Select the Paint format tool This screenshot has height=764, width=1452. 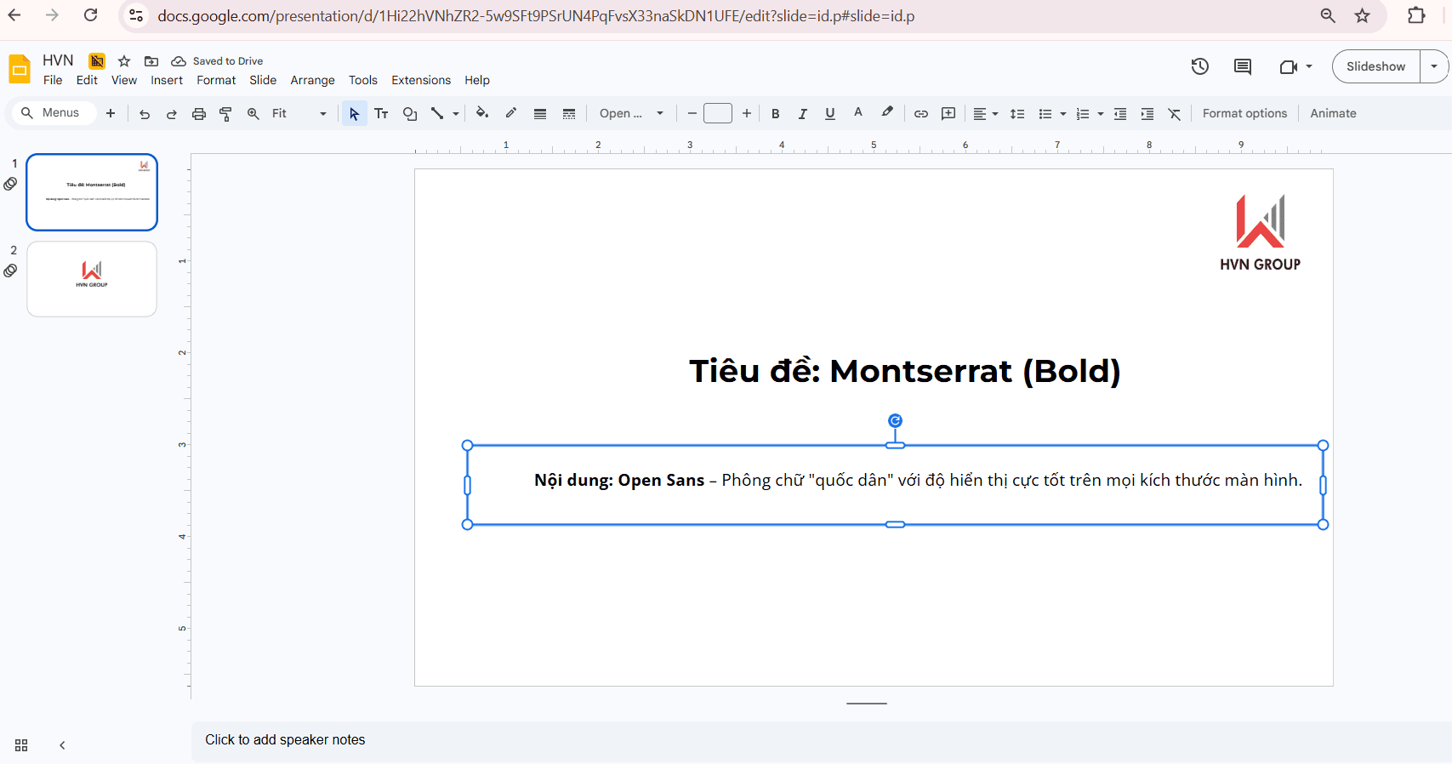click(x=226, y=113)
